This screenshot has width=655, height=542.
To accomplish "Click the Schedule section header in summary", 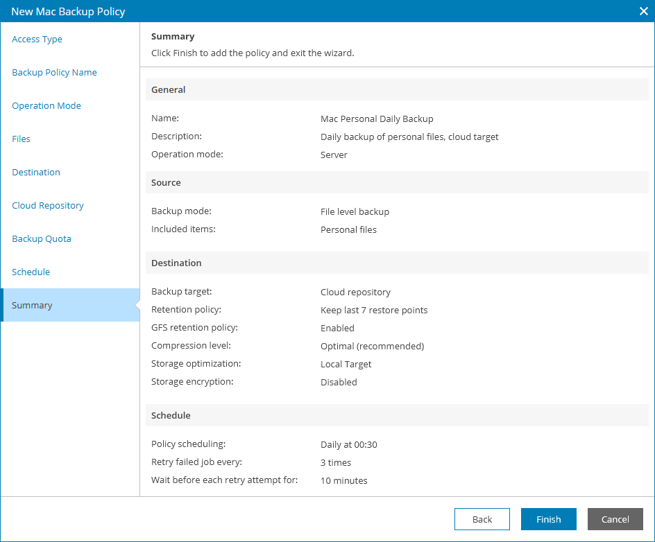I will click(171, 416).
